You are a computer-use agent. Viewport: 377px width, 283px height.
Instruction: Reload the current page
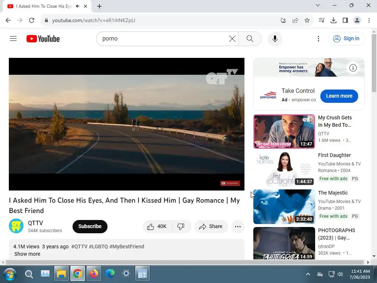click(x=32, y=20)
